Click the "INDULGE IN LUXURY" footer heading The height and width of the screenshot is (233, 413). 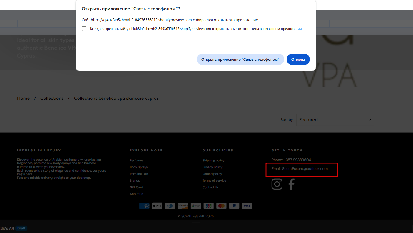39,150
